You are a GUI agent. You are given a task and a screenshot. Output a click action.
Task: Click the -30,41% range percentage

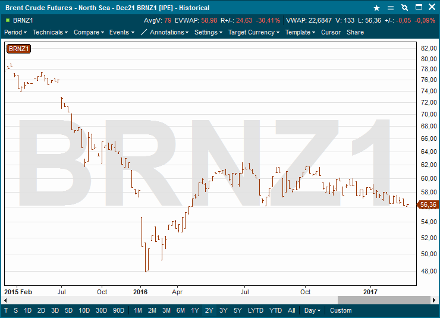point(268,20)
